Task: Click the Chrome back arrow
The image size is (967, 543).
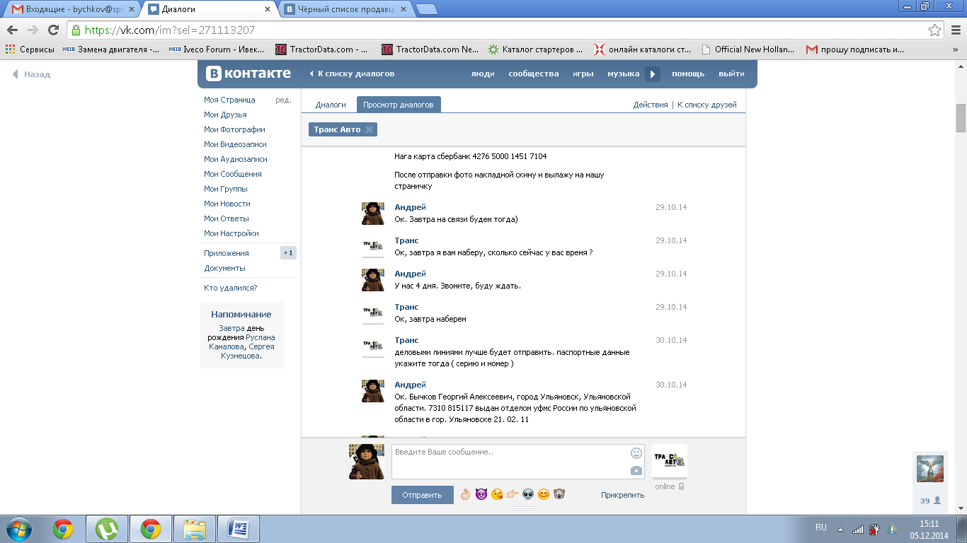Action: click(12, 30)
